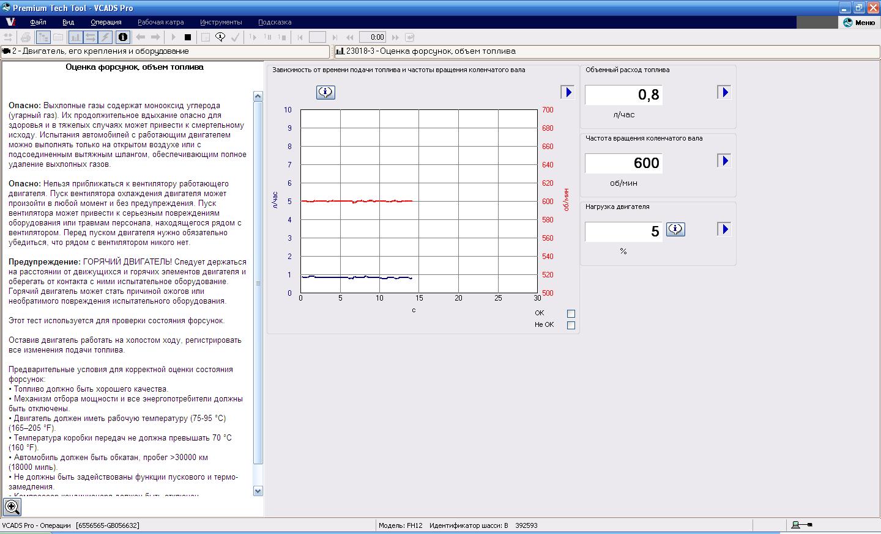Click 'Модель: FH12' in the status bar
Image resolution: width=881 pixels, height=534 pixels.
coord(400,525)
